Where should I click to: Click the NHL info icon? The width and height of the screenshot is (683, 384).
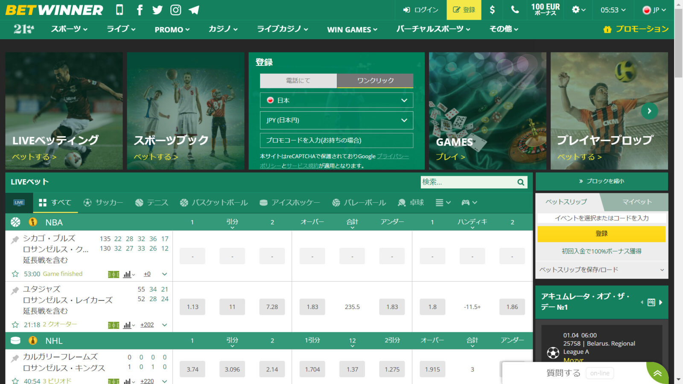coord(33,340)
